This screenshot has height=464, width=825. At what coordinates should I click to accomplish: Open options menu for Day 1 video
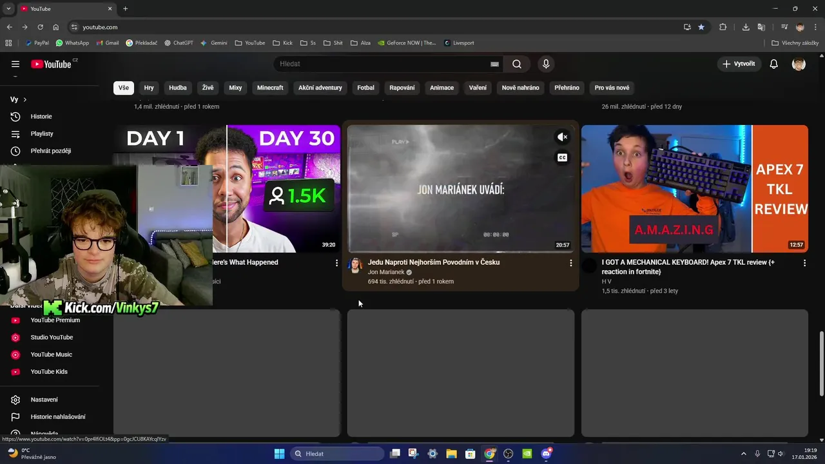click(x=336, y=263)
